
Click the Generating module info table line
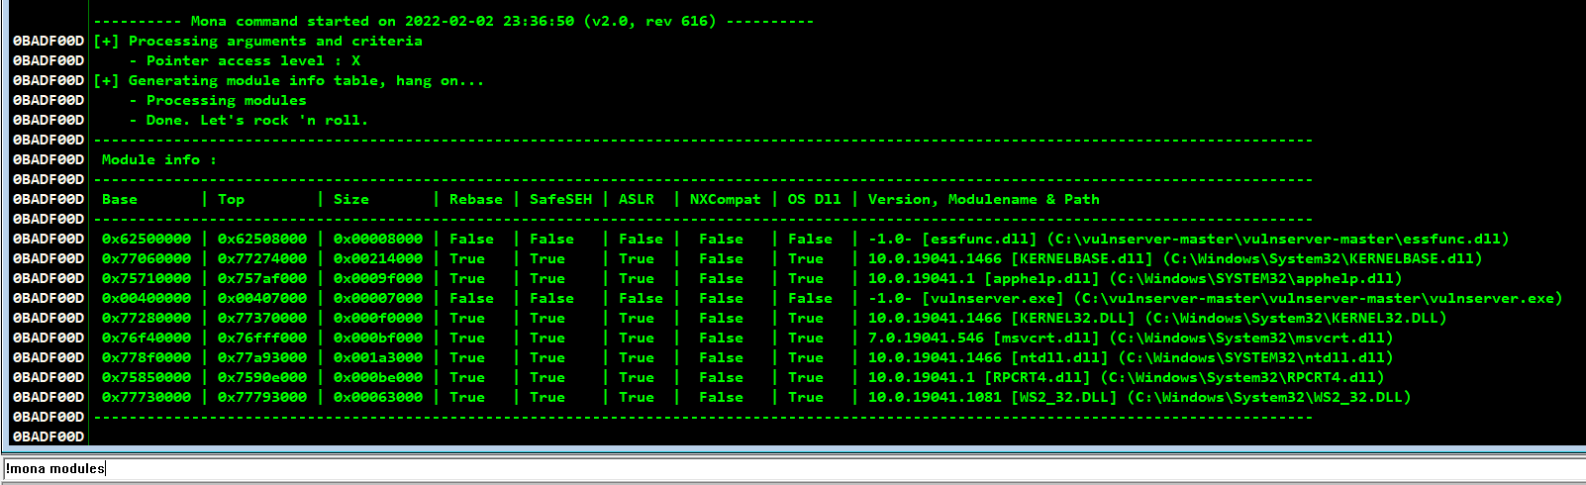(x=288, y=80)
